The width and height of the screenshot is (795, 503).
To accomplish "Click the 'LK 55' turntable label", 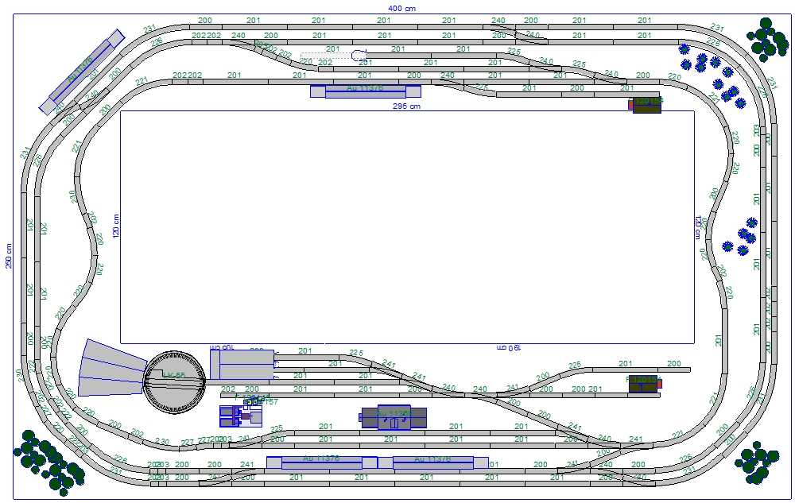I will [x=174, y=375].
